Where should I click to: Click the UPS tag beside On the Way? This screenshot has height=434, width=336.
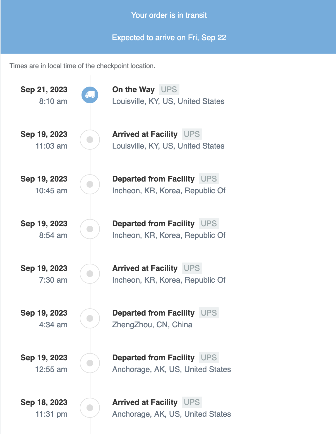point(169,89)
